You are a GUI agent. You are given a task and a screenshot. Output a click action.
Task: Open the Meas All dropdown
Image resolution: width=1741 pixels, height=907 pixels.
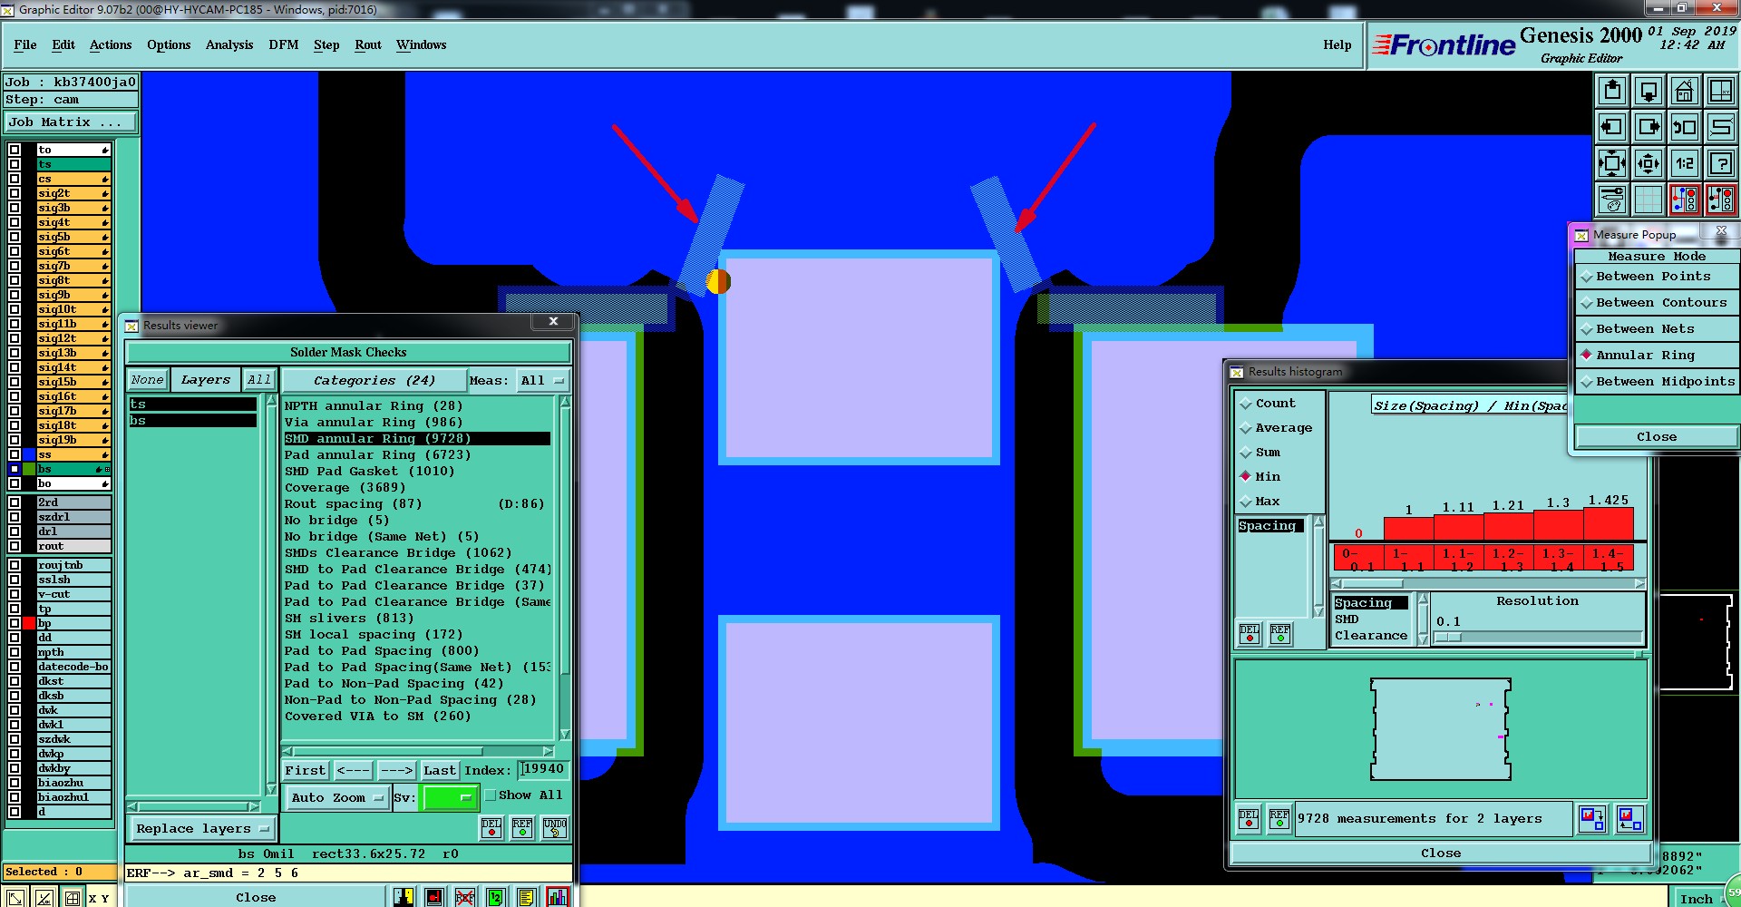[542, 381]
